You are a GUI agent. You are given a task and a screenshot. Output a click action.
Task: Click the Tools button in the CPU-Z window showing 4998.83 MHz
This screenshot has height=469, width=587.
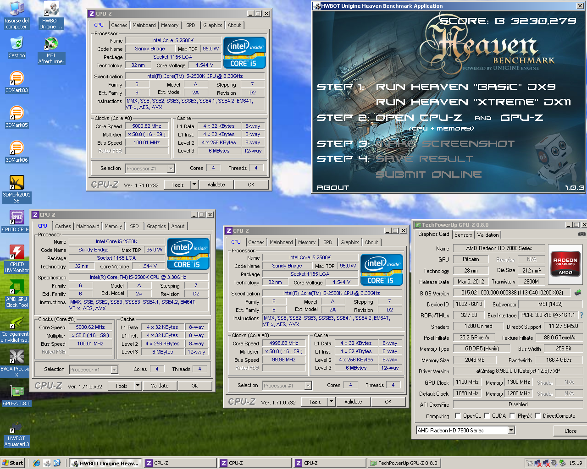point(315,402)
